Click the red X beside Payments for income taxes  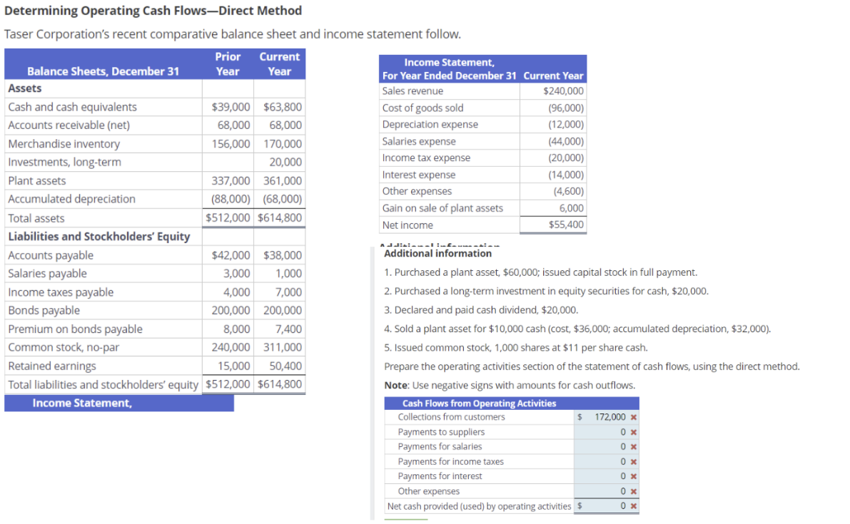tap(634, 461)
